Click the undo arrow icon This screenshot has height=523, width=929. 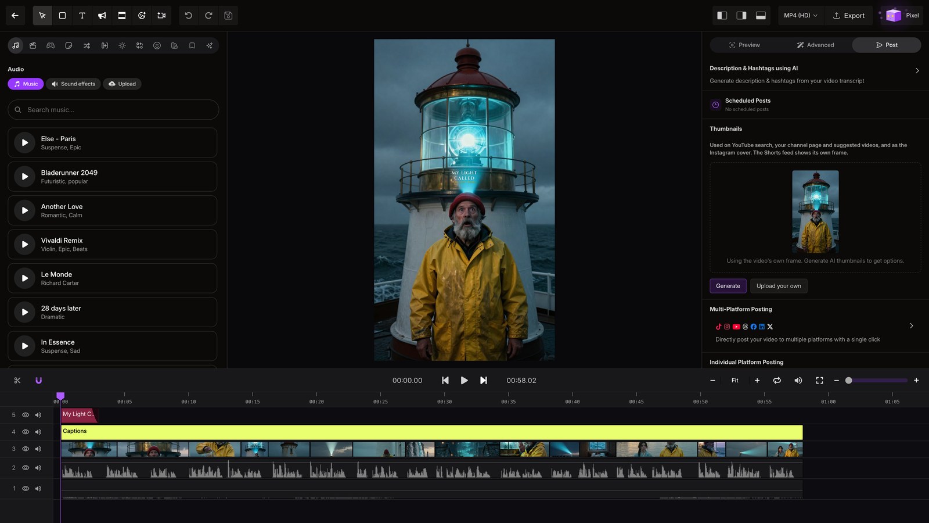189,16
